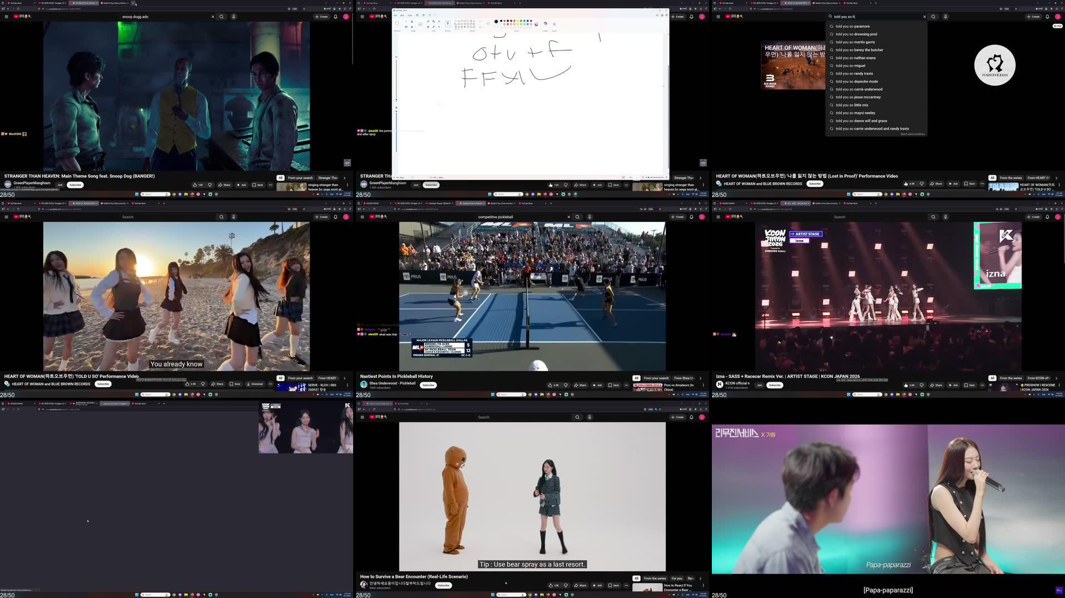Image resolution: width=1065 pixels, height=598 pixels.
Task: Open the "How to React If You Encounter" thumbnail
Action: click(647, 587)
